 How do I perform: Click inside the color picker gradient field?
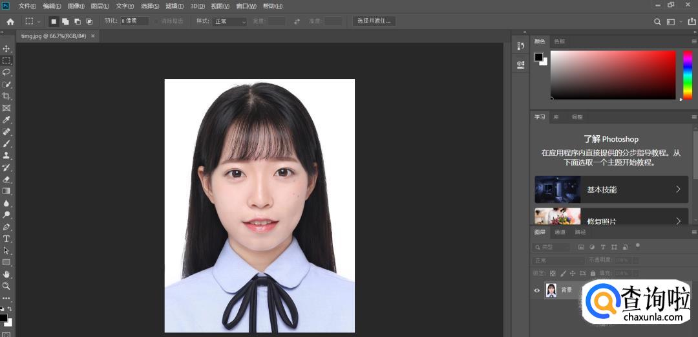pyautogui.click(x=612, y=74)
